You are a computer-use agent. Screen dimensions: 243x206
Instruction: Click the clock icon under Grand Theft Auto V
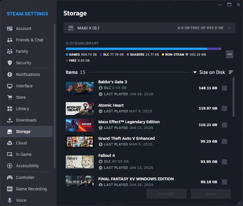coord(101,144)
